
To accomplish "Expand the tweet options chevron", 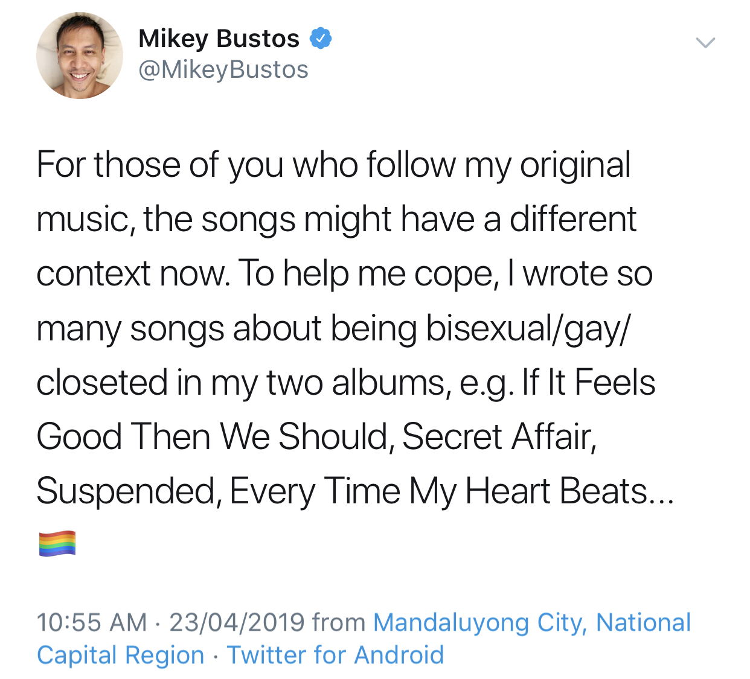I will (705, 42).
